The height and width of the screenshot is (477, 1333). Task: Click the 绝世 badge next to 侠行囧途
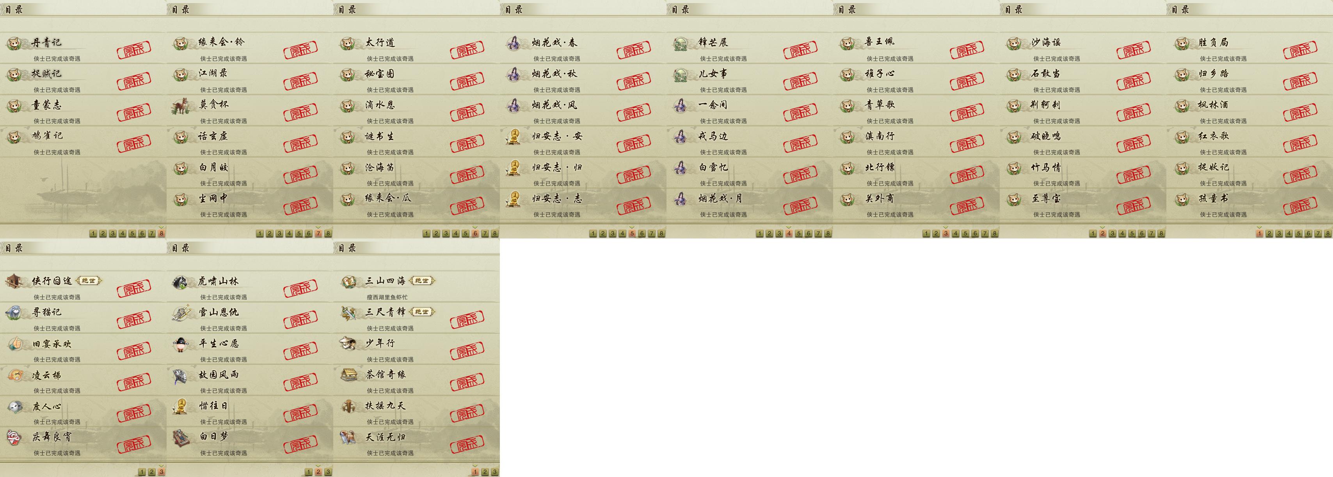point(89,281)
